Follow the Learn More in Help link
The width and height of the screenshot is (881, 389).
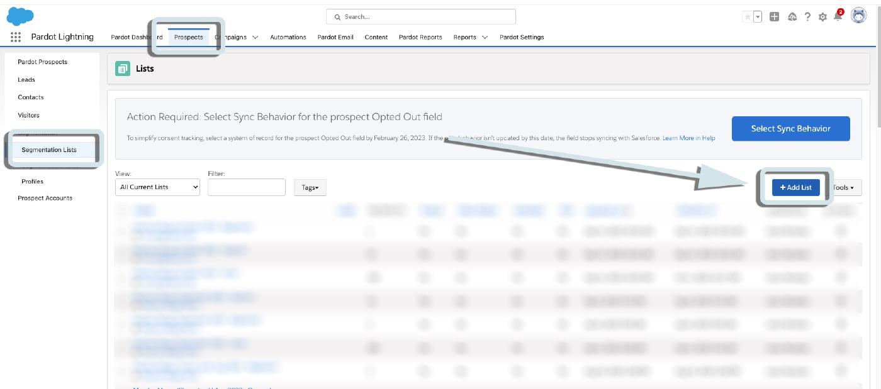[688, 138]
